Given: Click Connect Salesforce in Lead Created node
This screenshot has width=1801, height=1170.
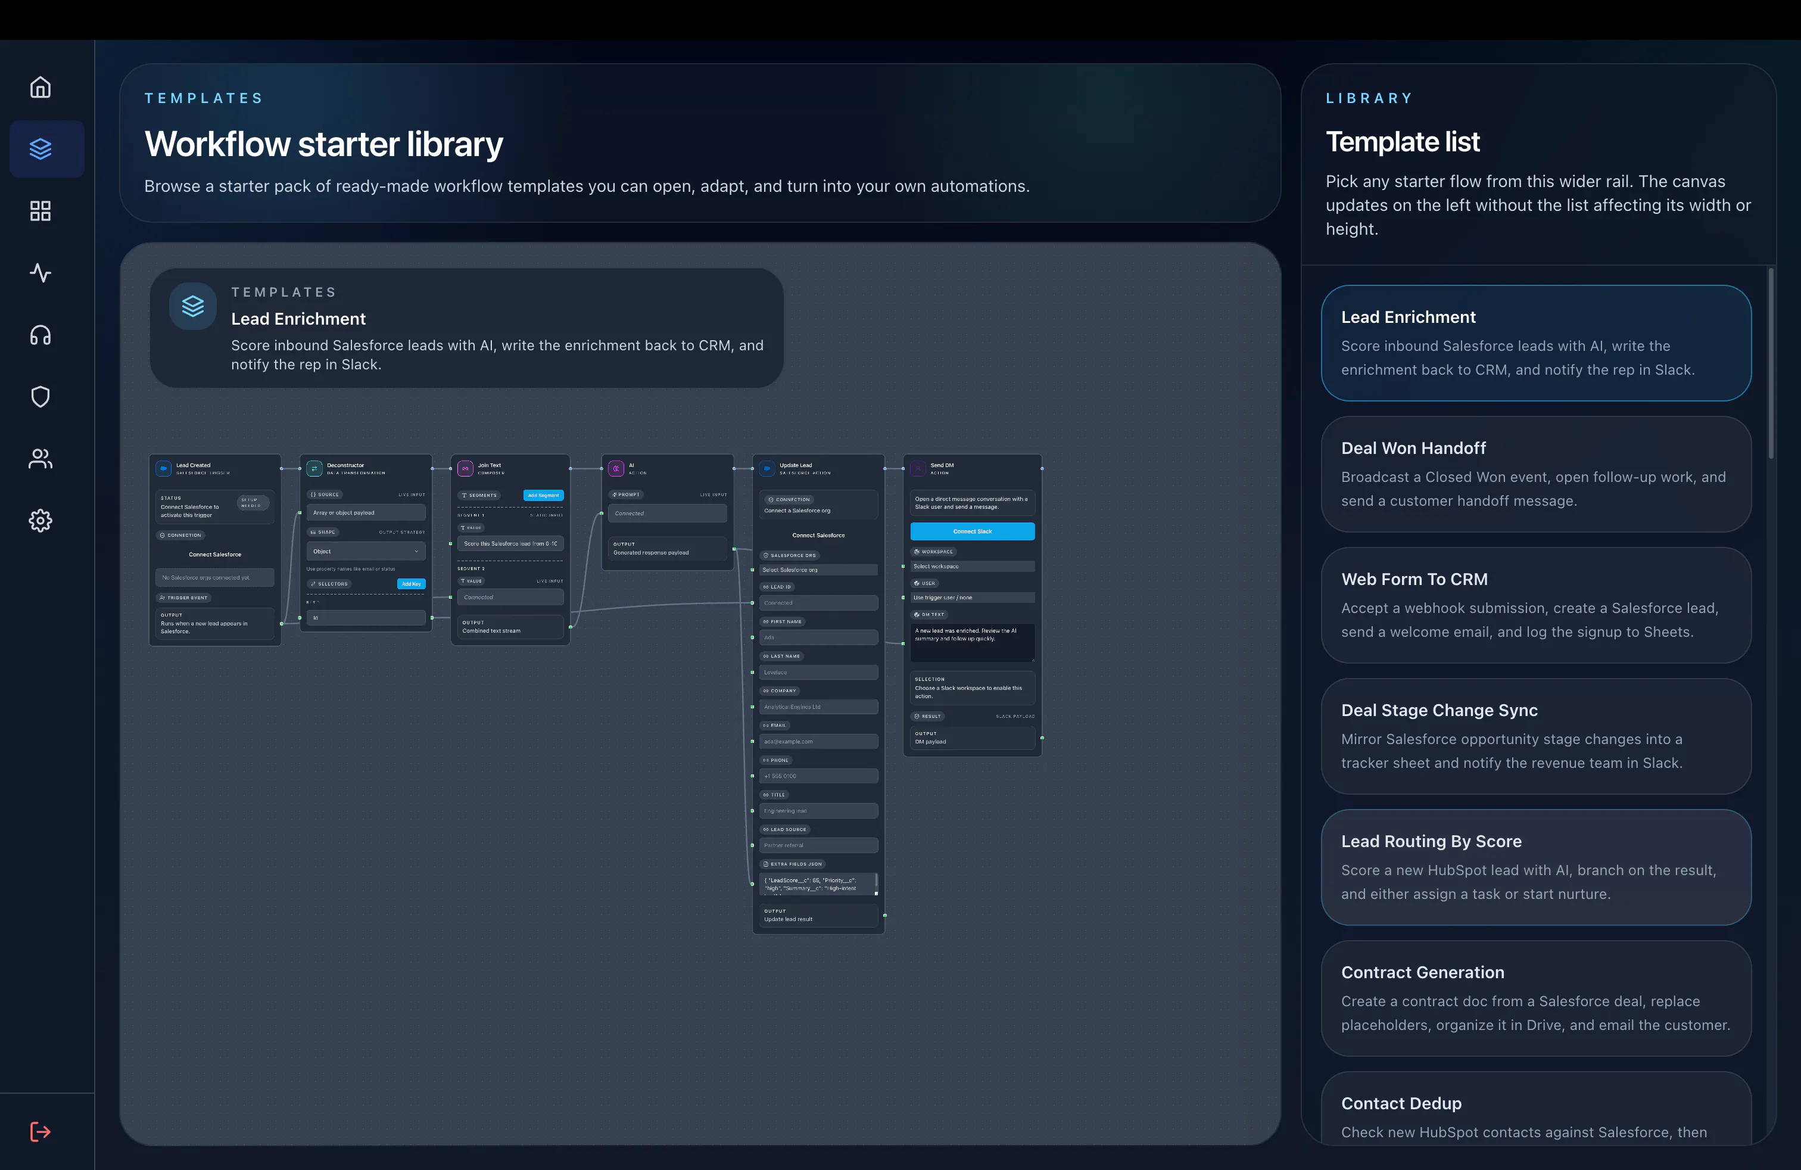Looking at the screenshot, I should point(215,555).
